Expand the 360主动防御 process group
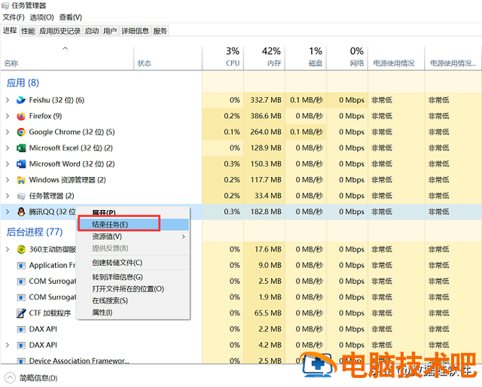482x387 pixels. [8, 250]
